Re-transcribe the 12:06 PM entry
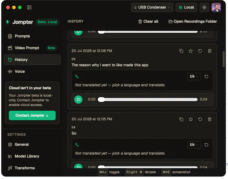The height and width of the screenshot is (179, 228). pyautogui.click(x=200, y=51)
